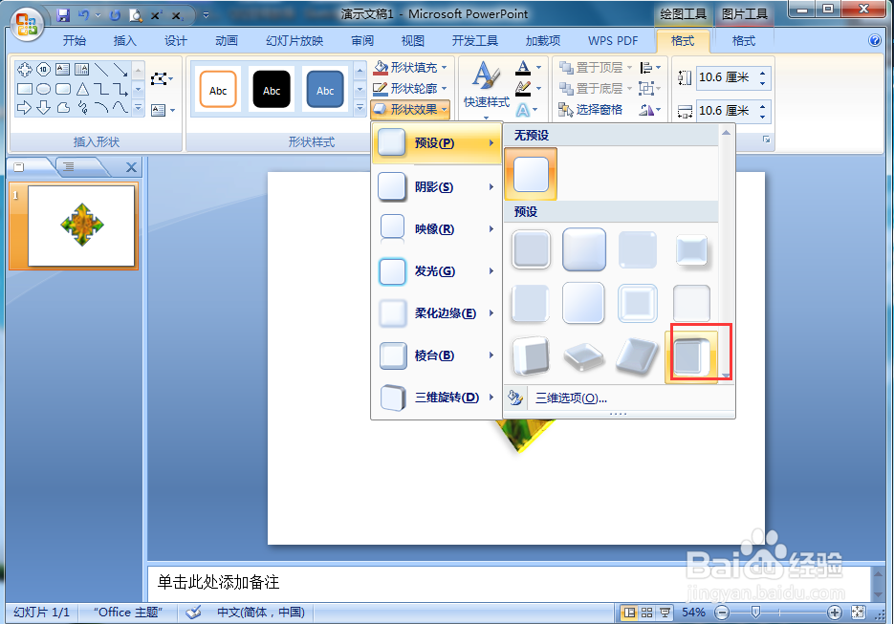This screenshot has height=624, width=894.
Task: Open the WPS PDF tab
Action: coord(613,40)
